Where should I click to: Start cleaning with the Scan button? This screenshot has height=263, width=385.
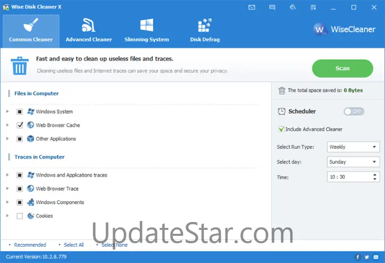pos(343,68)
